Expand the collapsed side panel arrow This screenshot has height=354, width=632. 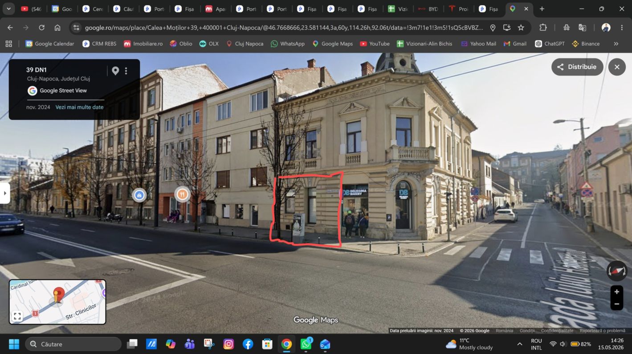click(x=5, y=193)
